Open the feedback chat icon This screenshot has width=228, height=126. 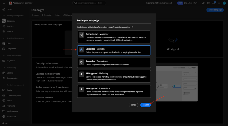pos(203,3)
